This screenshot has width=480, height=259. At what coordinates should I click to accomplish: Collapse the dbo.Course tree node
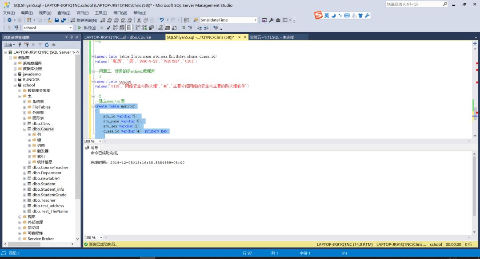coord(24,129)
